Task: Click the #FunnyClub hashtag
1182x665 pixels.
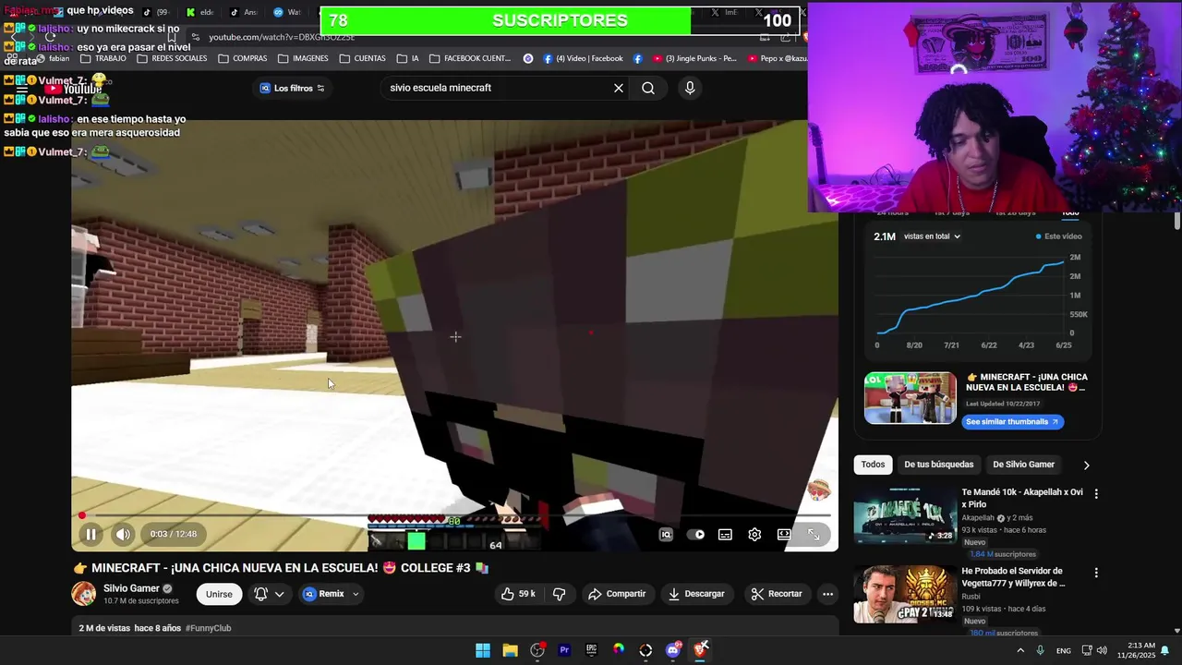Action: click(208, 628)
